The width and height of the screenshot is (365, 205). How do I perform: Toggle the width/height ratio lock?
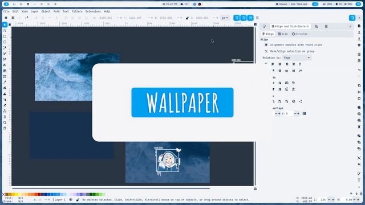pos(187,18)
